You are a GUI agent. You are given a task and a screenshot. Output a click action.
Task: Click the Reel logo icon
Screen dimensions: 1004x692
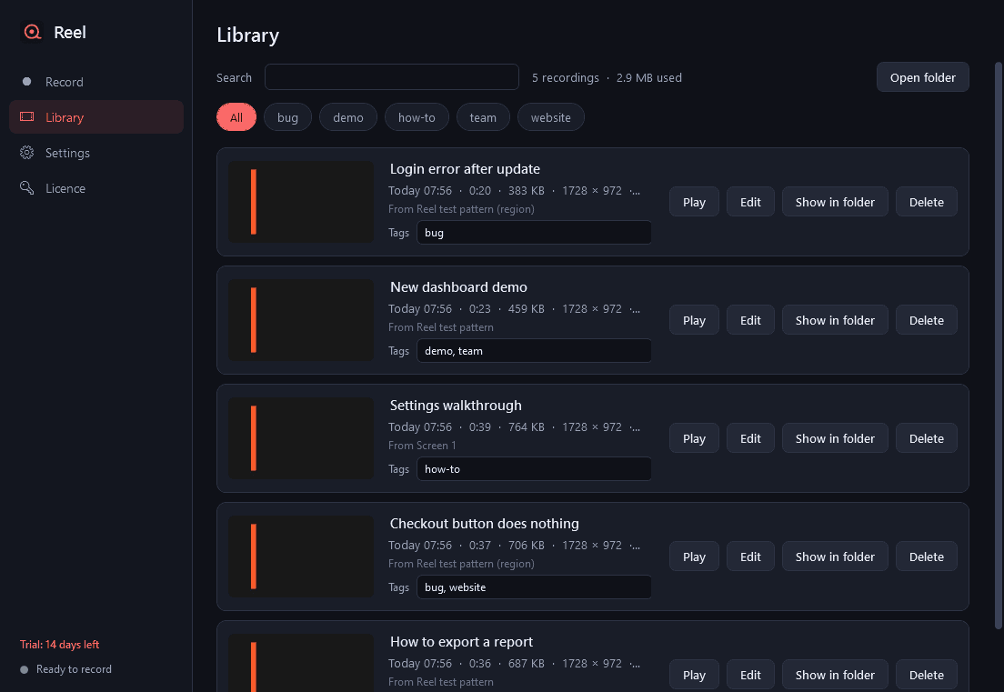tap(32, 32)
